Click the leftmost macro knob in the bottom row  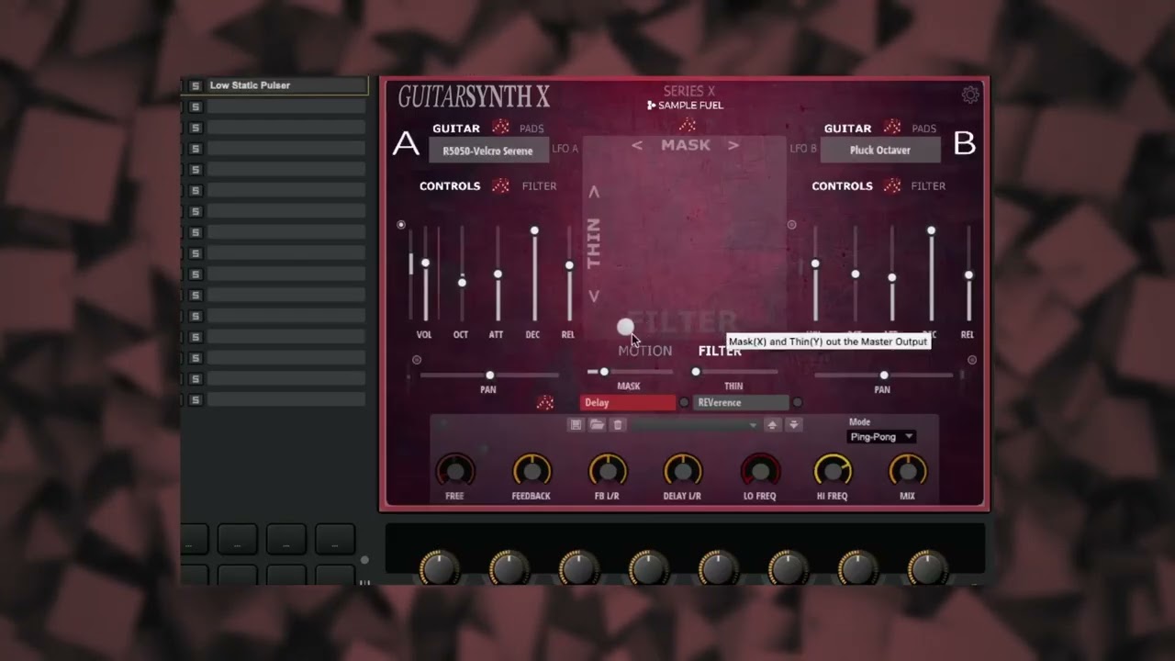click(x=439, y=567)
